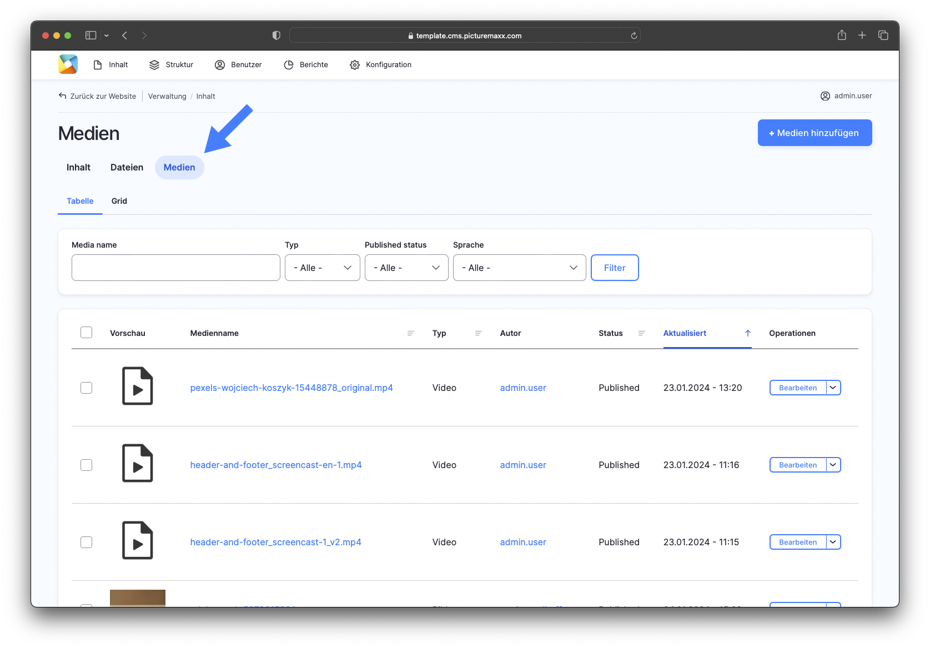Screen dimensions: 930x648
Task: Open the Berichte menu
Action: pyautogui.click(x=306, y=65)
